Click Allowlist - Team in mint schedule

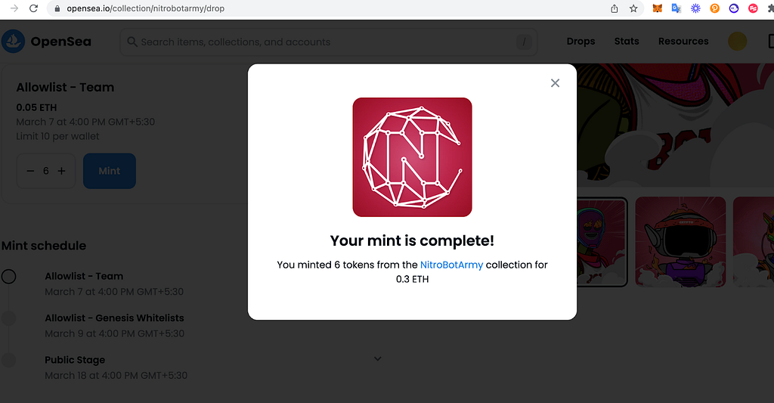(x=84, y=276)
